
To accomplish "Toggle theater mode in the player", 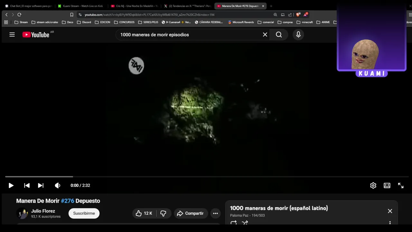I will coord(387,185).
